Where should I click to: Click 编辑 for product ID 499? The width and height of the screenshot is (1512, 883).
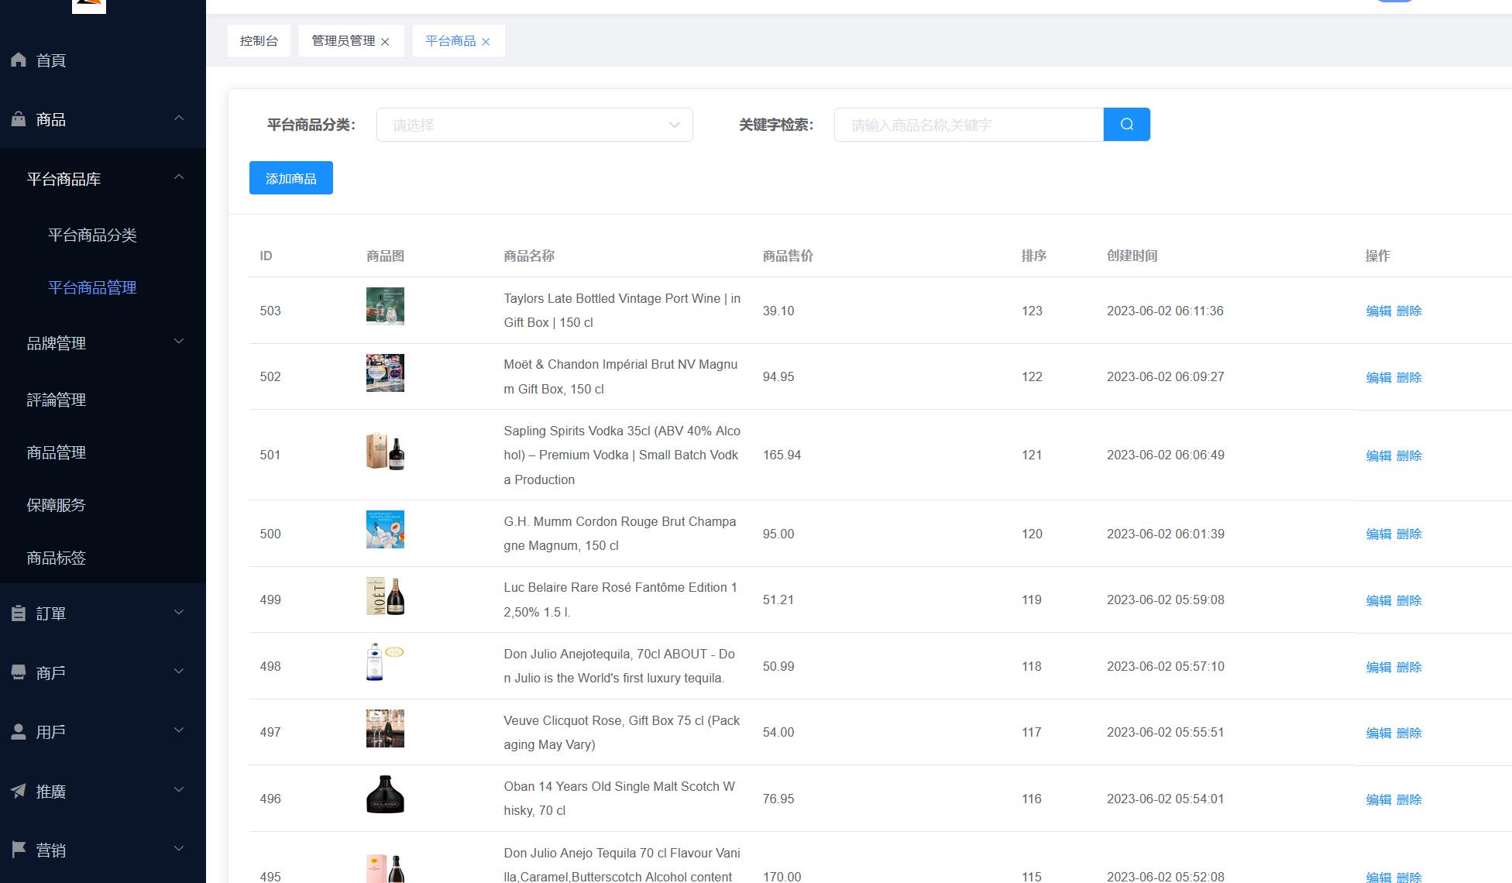point(1378,600)
